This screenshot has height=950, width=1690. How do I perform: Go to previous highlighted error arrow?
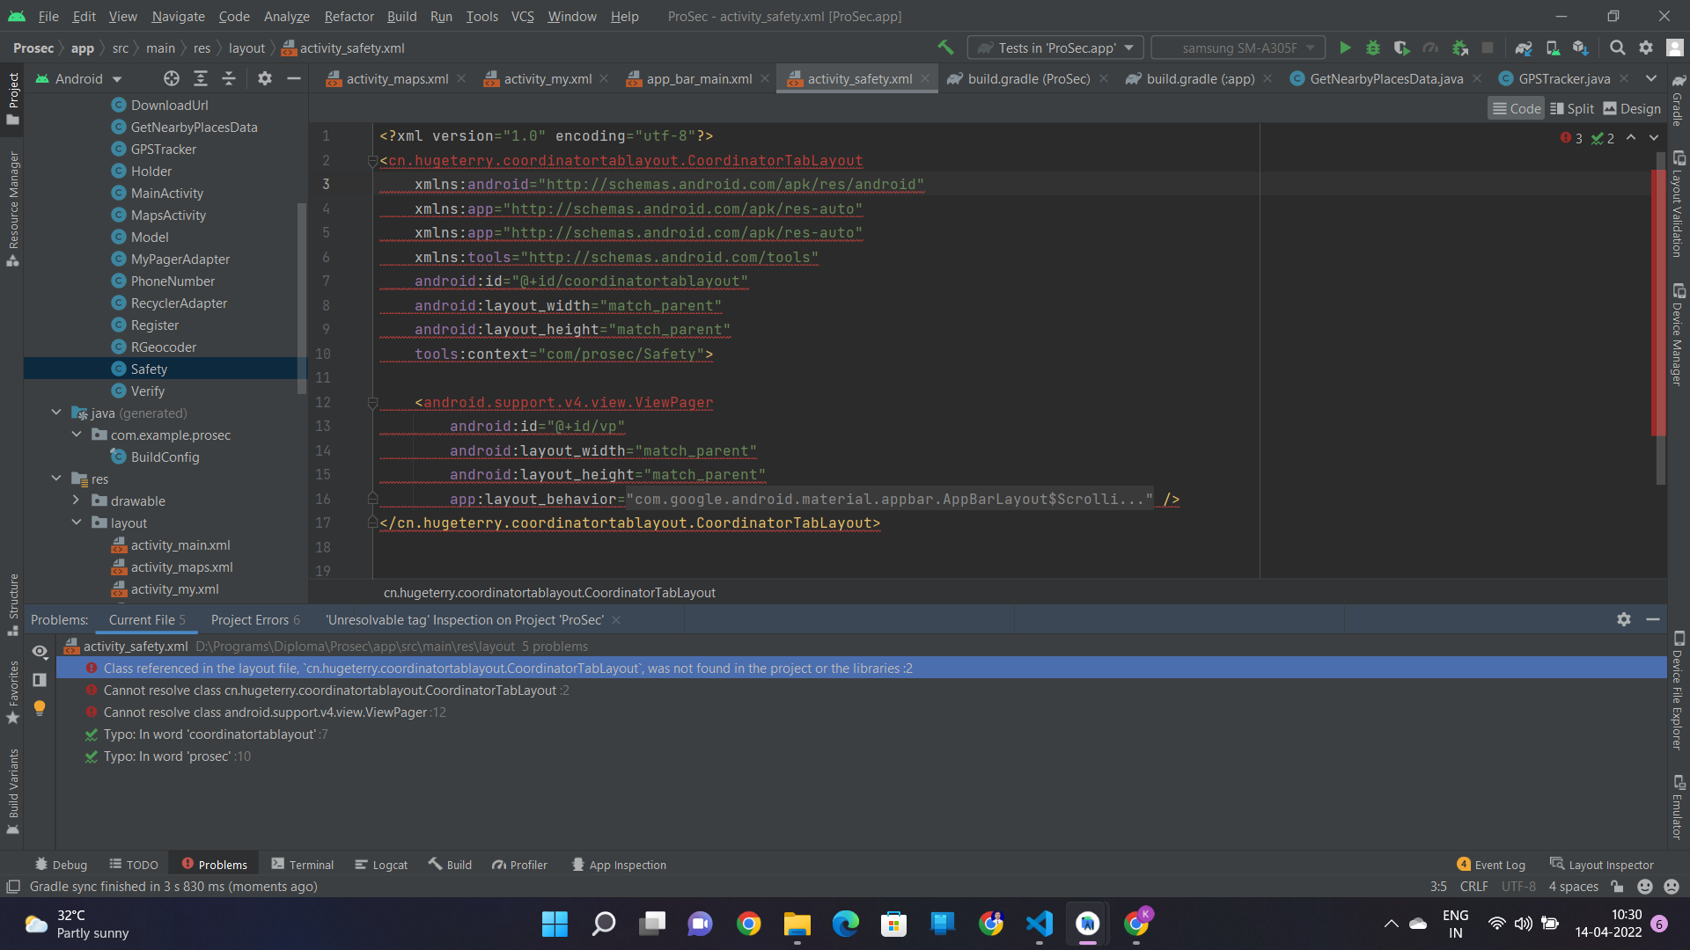[x=1631, y=137]
